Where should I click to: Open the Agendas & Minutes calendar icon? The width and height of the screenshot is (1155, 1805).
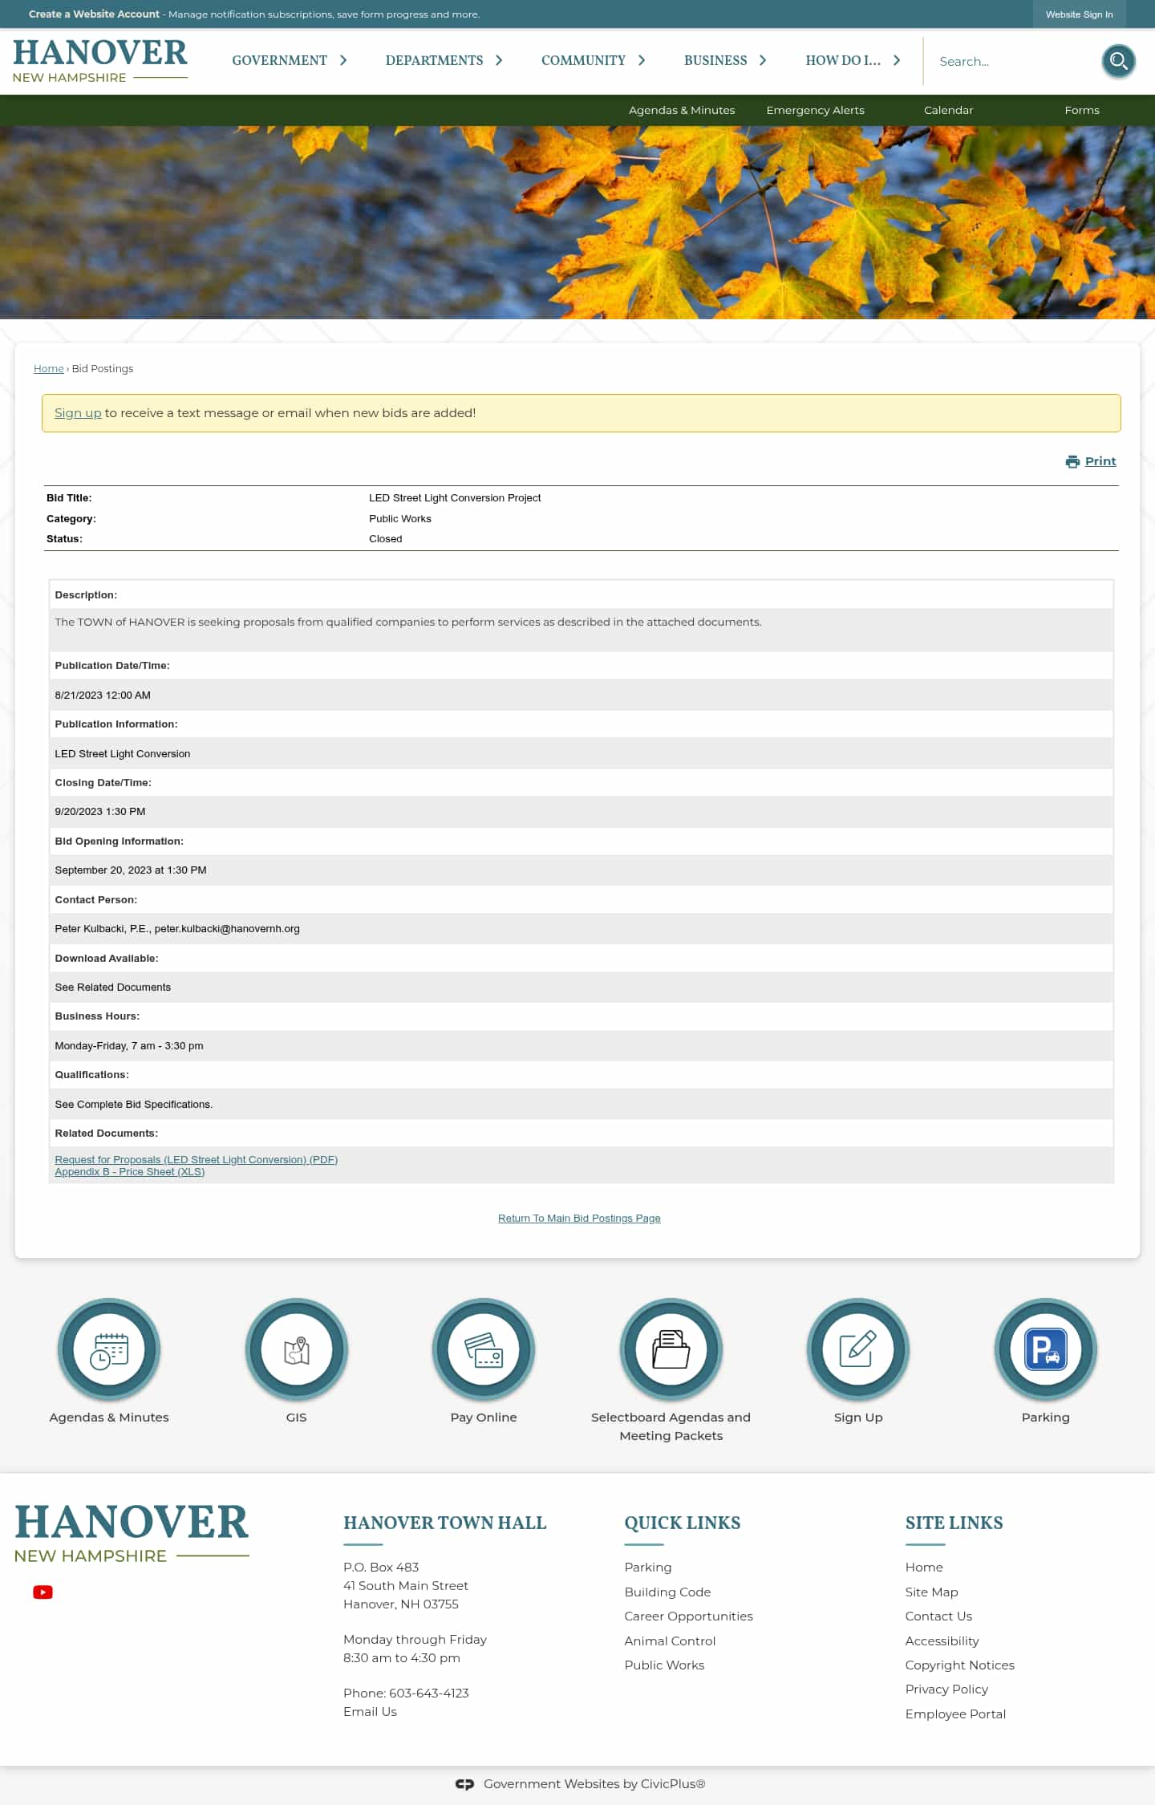[x=109, y=1350]
